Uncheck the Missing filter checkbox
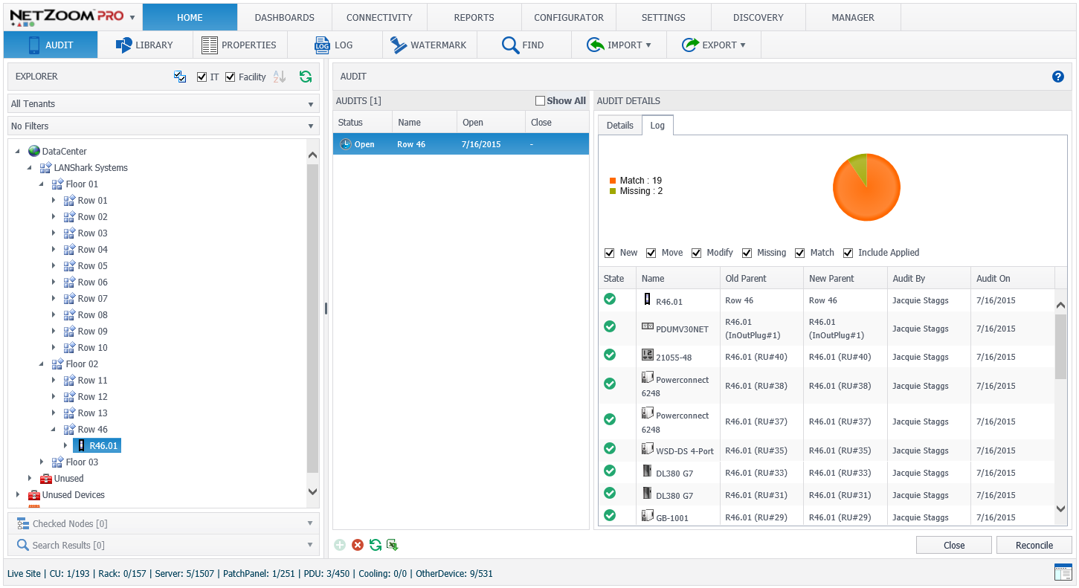Image resolution: width=1079 pixels, height=588 pixels. click(747, 253)
